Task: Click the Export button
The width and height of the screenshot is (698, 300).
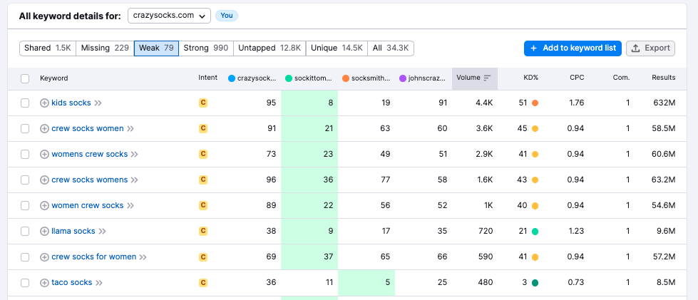Action: pyautogui.click(x=650, y=48)
